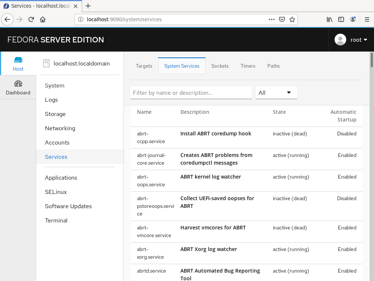
Task: Open Software Updates page
Action: [68, 206]
